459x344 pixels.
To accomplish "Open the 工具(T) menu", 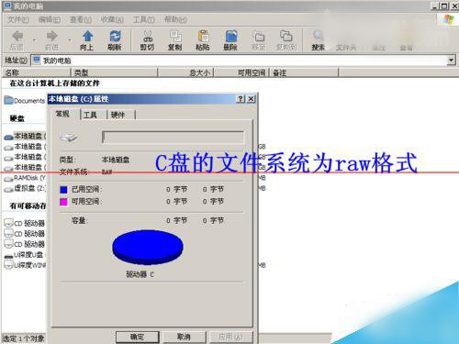I will (143, 20).
